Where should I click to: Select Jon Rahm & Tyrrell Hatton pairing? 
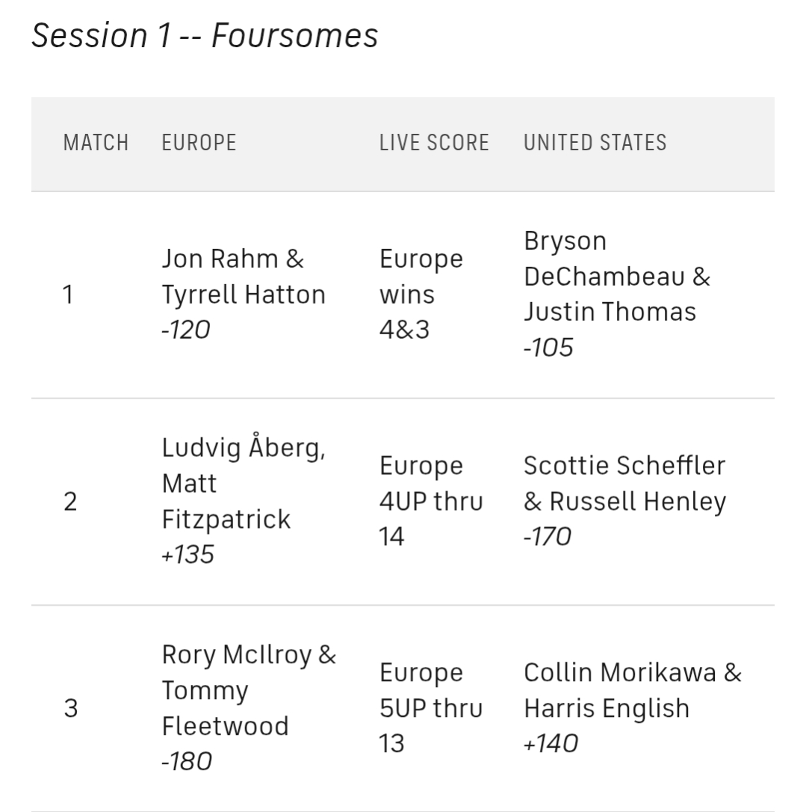[244, 277]
